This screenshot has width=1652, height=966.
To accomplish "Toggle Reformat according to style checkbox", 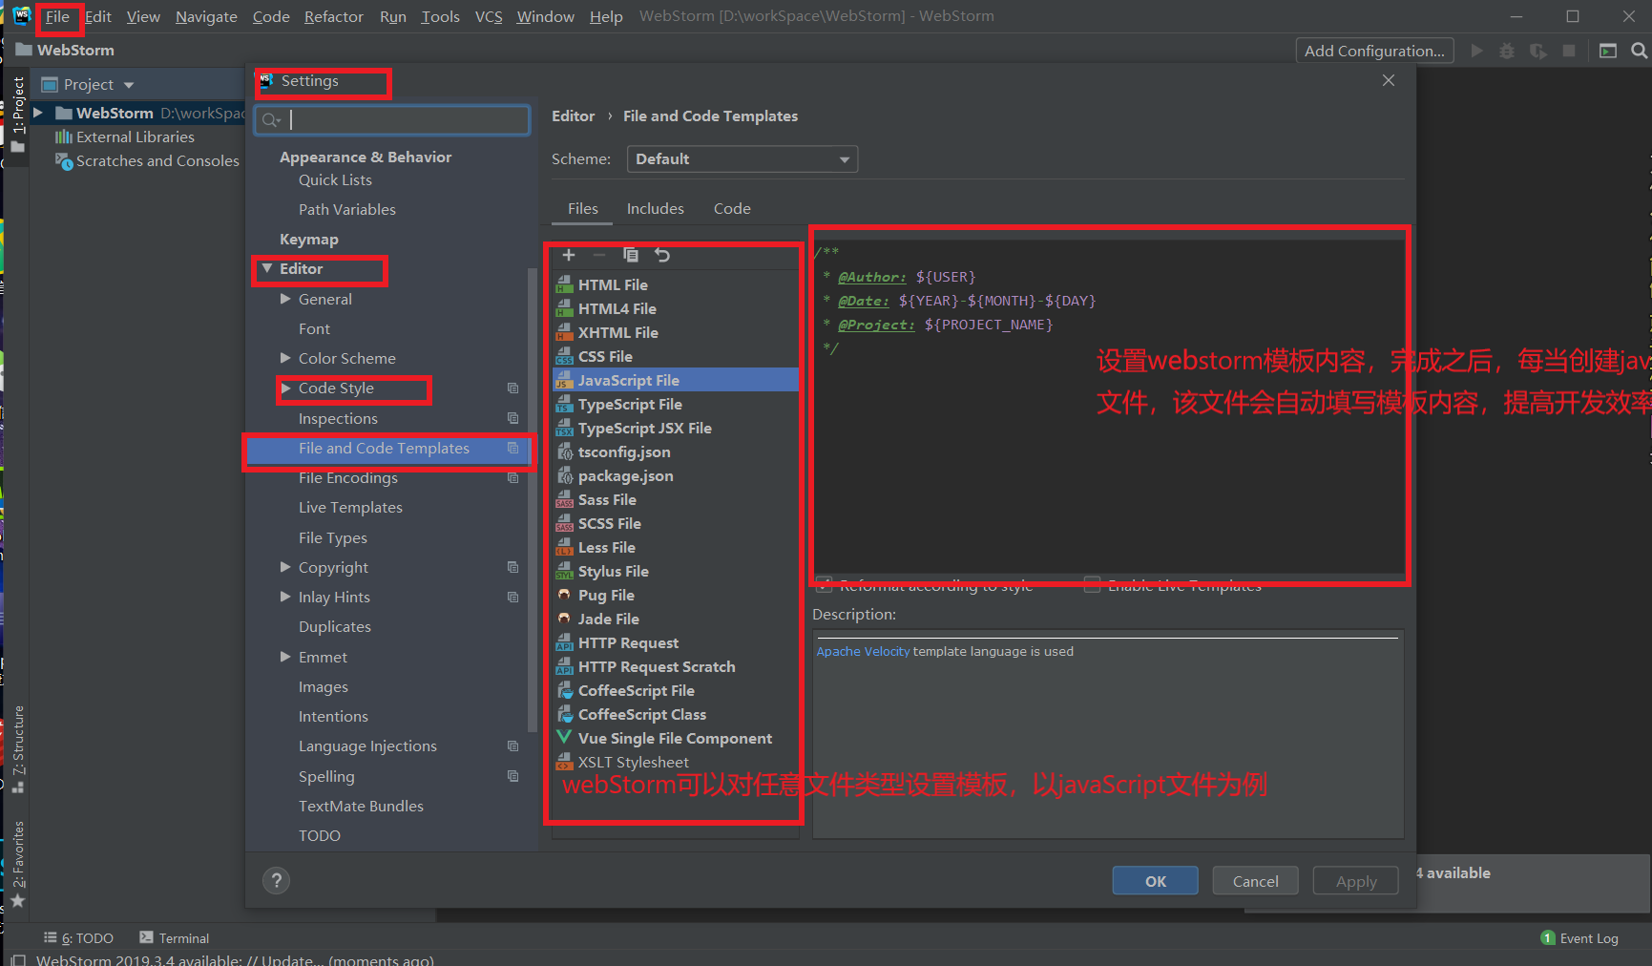I will [825, 583].
